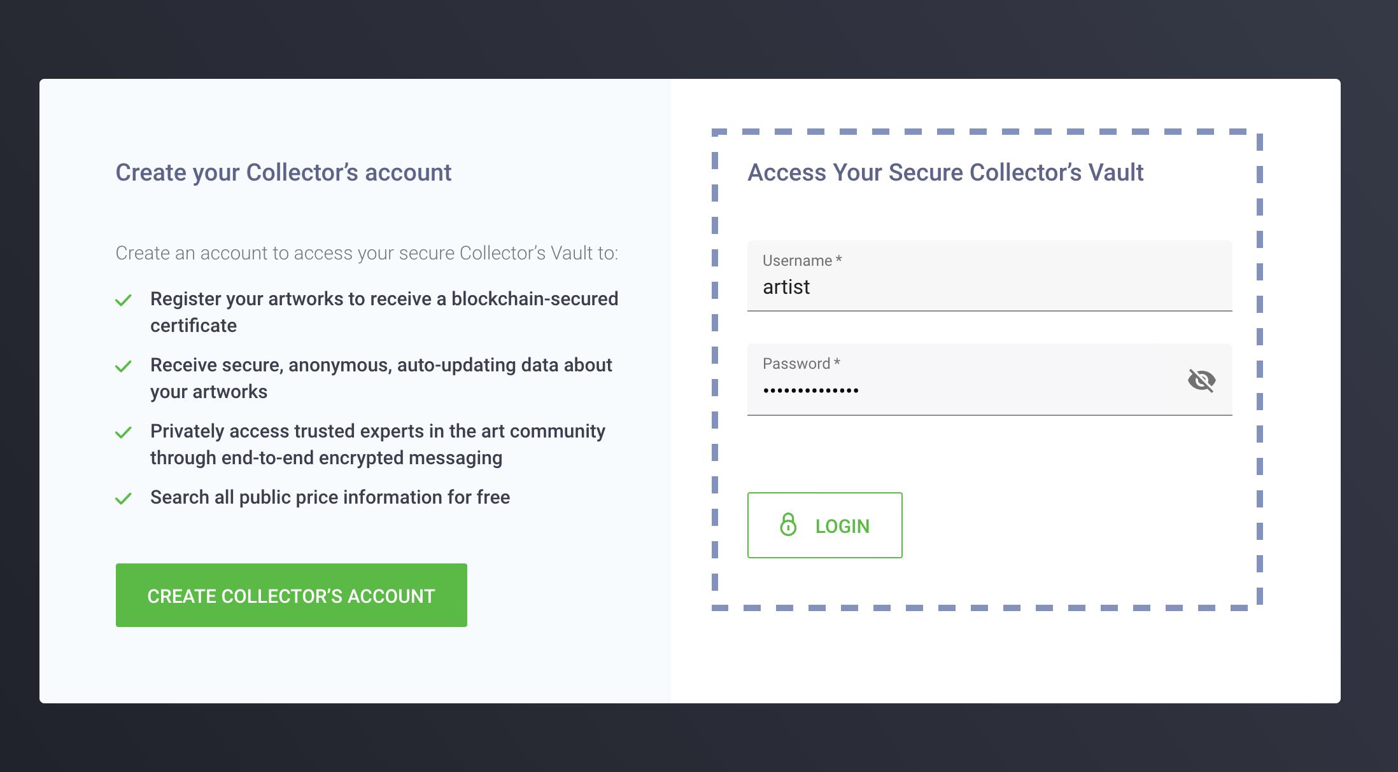Image resolution: width=1398 pixels, height=772 pixels.
Task: Click the end-to-end encrypted messaging benefit text
Action: 378,445
